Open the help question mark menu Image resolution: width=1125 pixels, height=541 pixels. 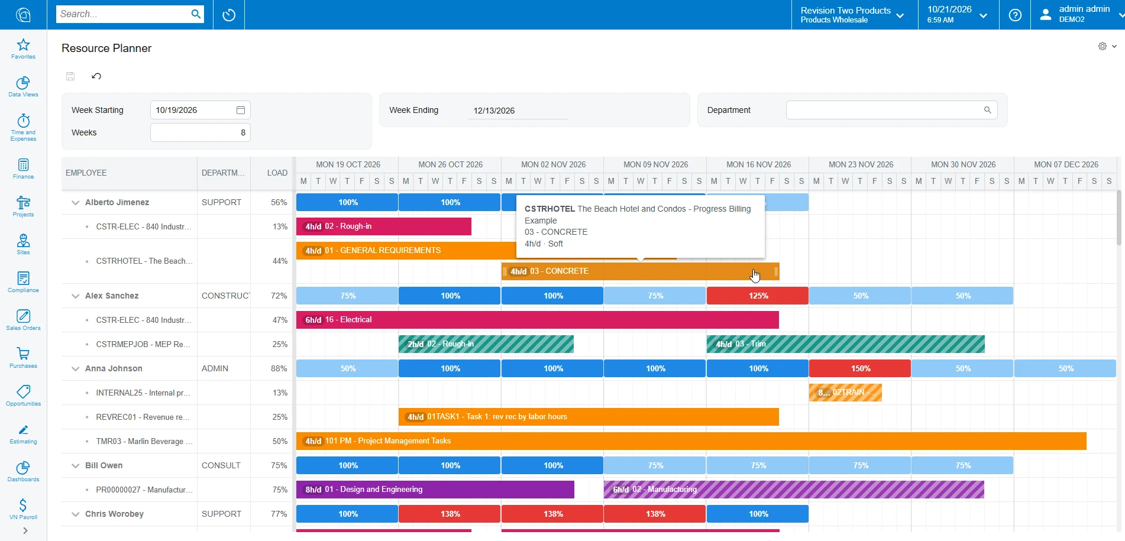pos(1015,15)
